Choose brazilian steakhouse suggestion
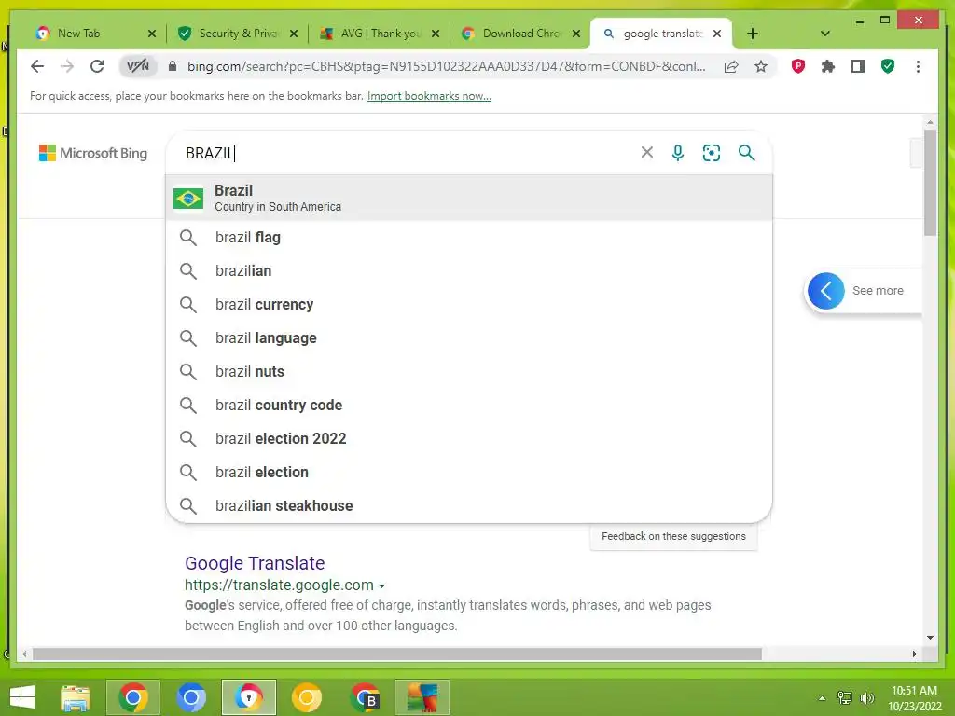955x716 pixels. coord(469,505)
